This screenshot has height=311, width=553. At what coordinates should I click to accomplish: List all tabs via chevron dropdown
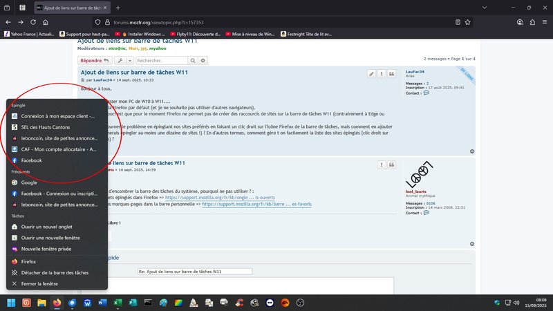[x=485, y=8]
